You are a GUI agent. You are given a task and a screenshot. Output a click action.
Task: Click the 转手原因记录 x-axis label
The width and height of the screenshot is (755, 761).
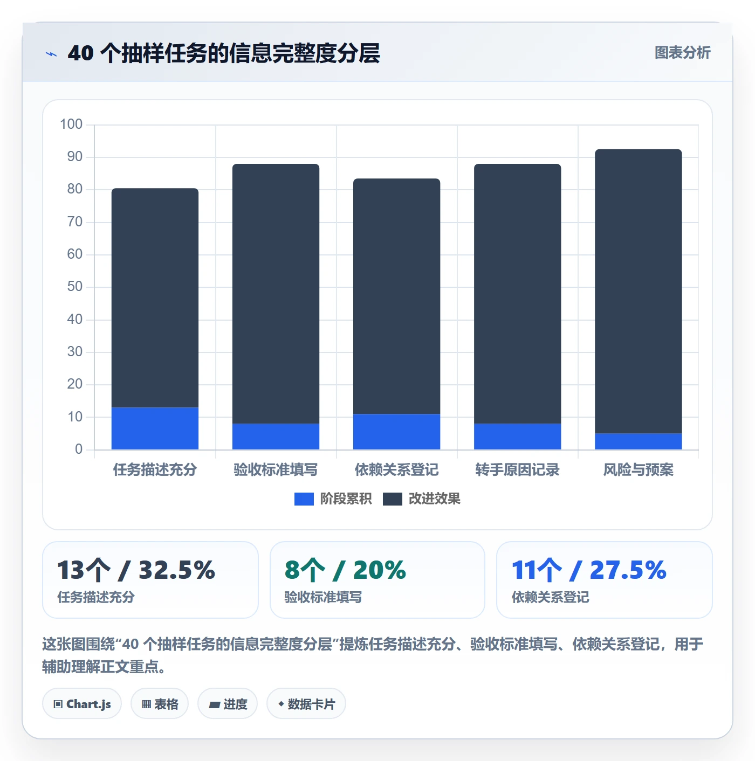point(517,470)
